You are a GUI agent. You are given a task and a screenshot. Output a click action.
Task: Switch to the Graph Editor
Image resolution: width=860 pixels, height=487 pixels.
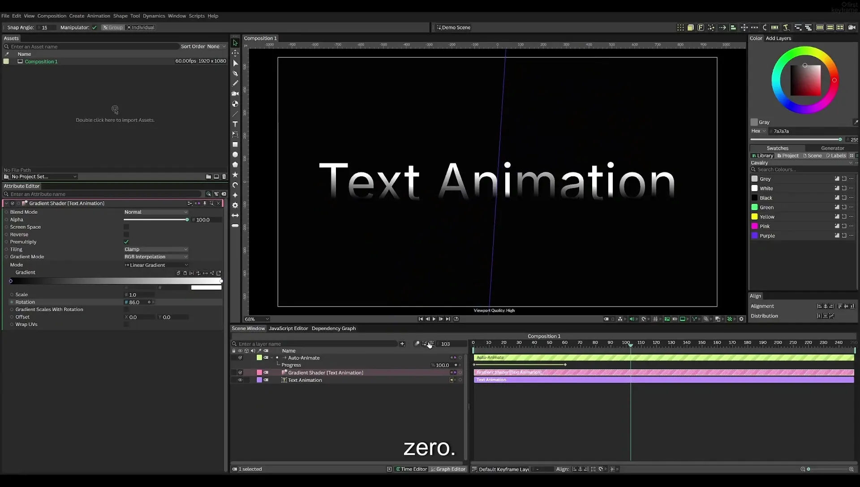pyautogui.click(x=448, y=470)
